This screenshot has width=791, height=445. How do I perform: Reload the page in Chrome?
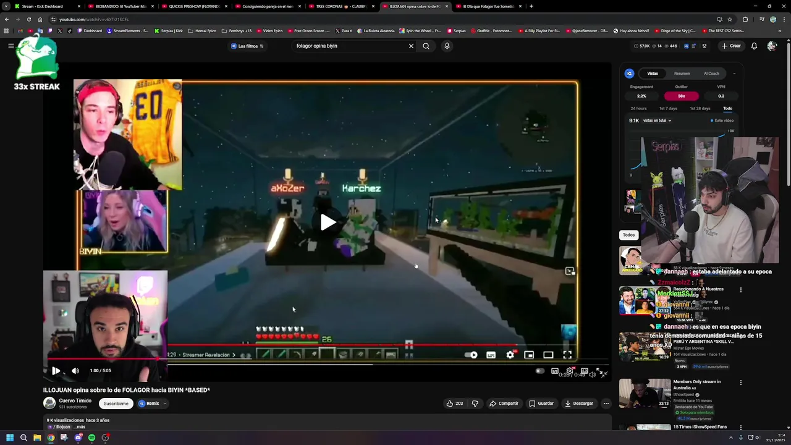tap(28, 19)
